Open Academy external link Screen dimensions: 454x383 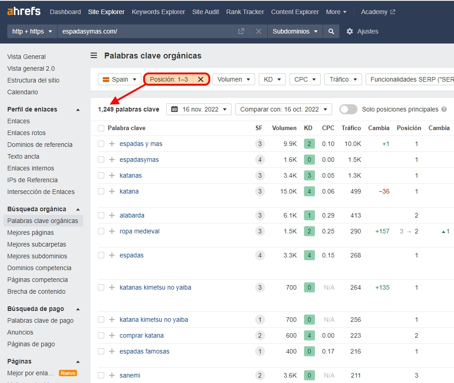click(378, 12)
